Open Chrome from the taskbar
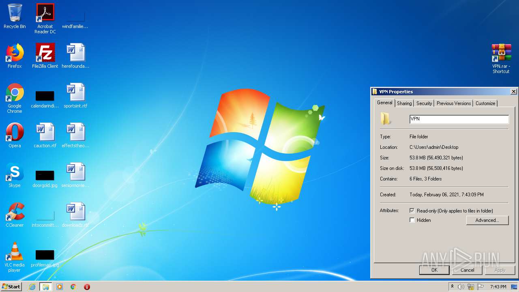Viewport: 519px width, 292px height. 73,287
